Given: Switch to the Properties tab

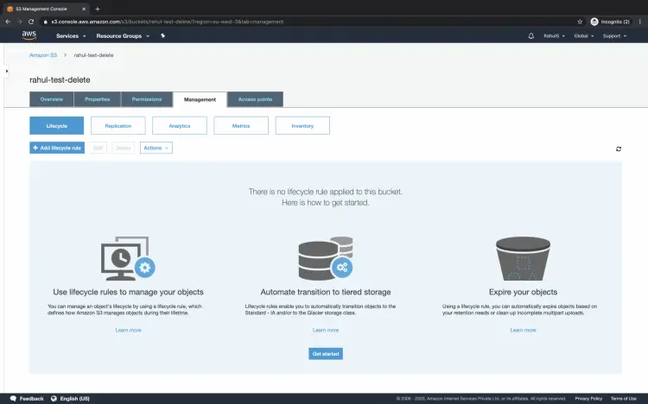Looking at the screenshot, I should [x=98, y=99].
